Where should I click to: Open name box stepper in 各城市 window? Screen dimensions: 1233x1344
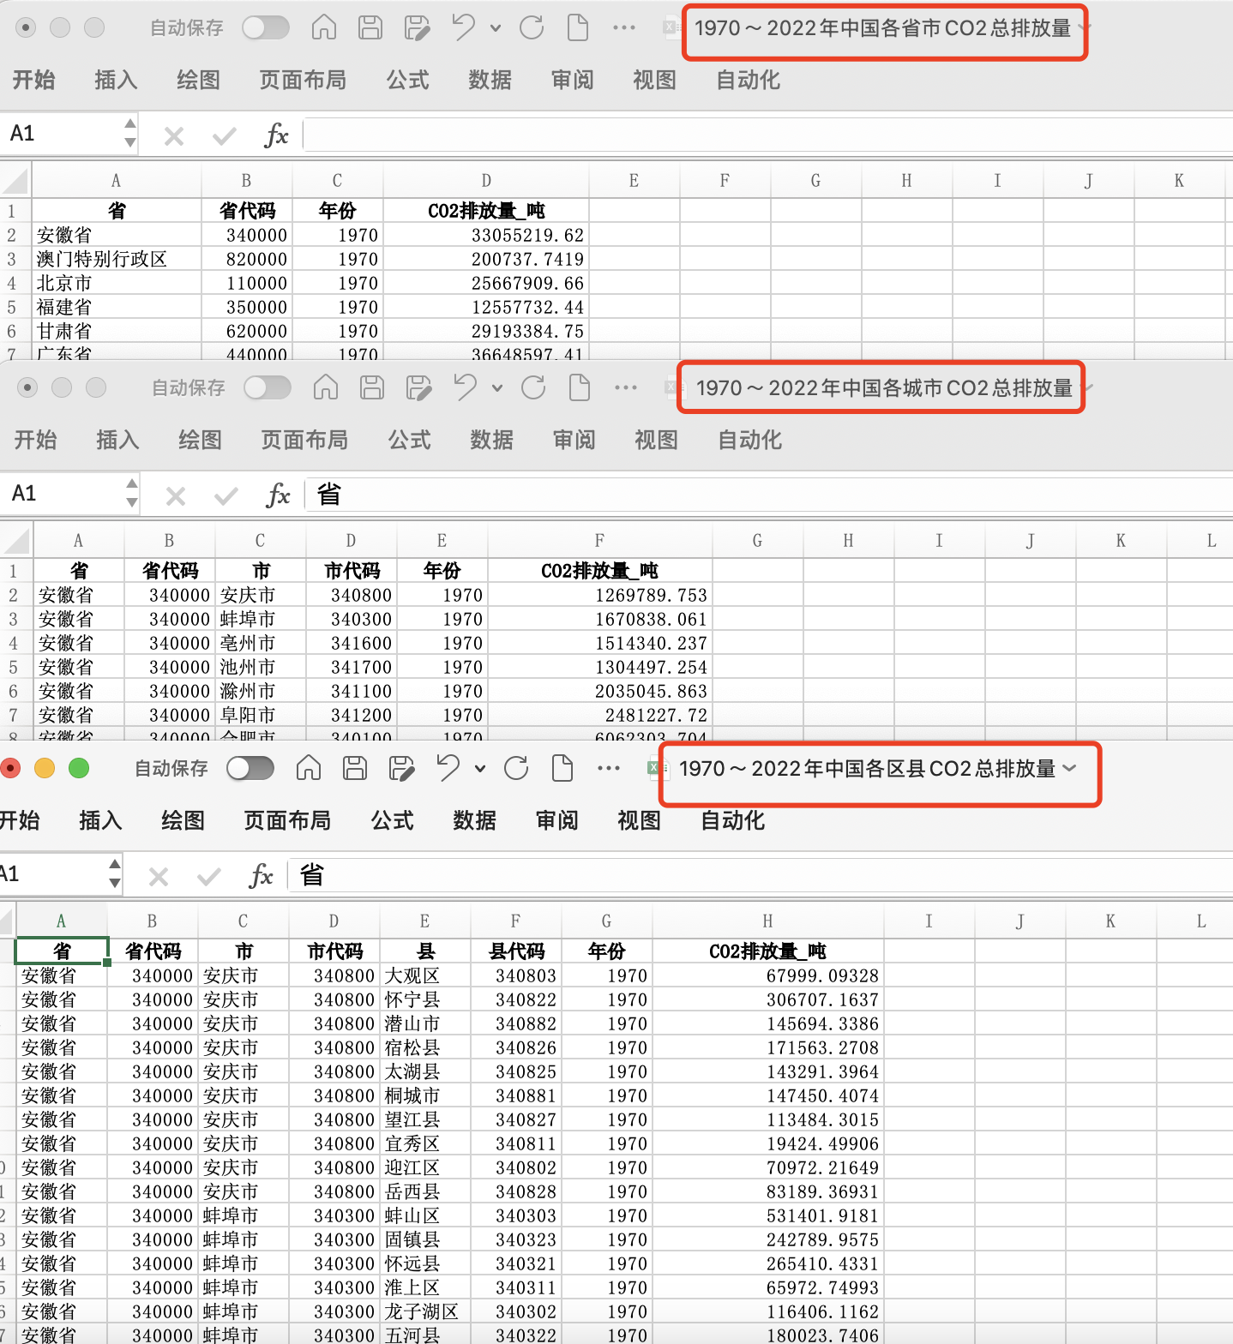(x=132, y=494)
